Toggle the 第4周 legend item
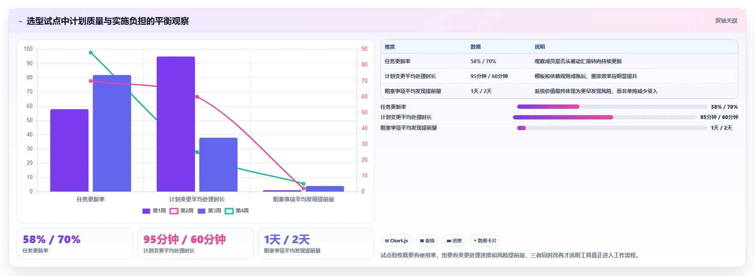The width and height of the screenshot is (755, 276). pos(237,211)
